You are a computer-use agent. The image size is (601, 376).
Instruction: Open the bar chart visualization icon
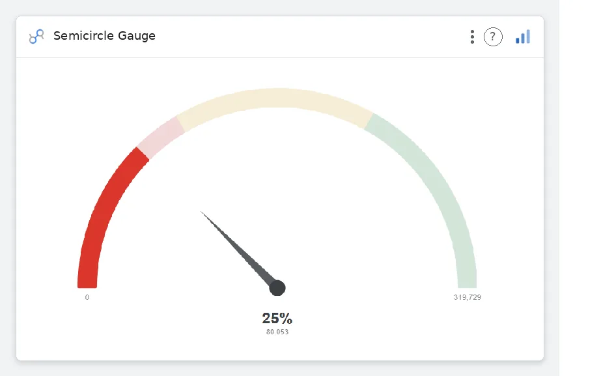click(523, 37)
